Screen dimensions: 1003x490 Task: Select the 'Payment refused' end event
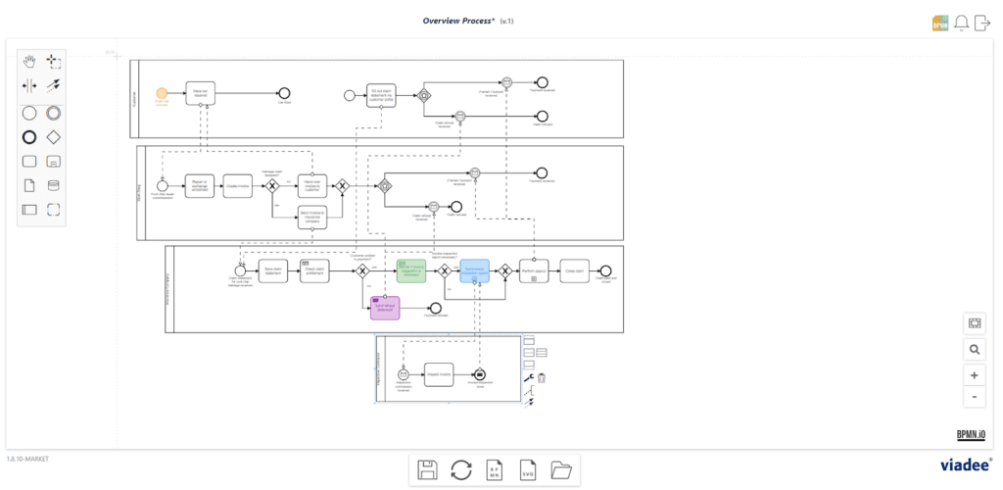coord(436,308)
